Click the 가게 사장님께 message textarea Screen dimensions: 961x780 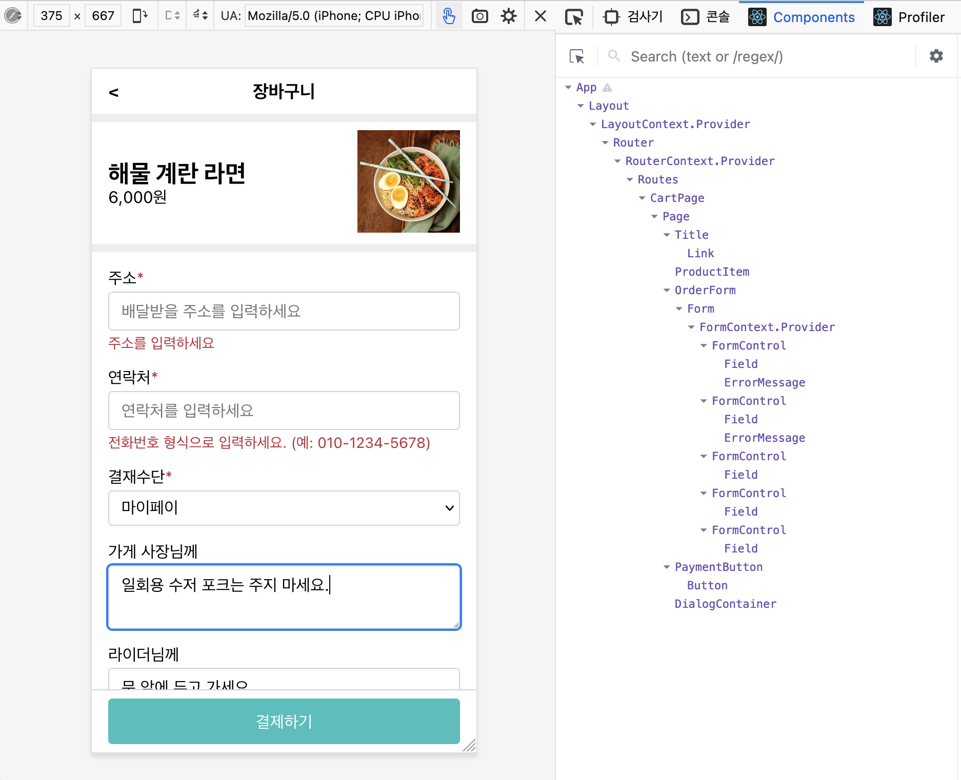(284, 597)
